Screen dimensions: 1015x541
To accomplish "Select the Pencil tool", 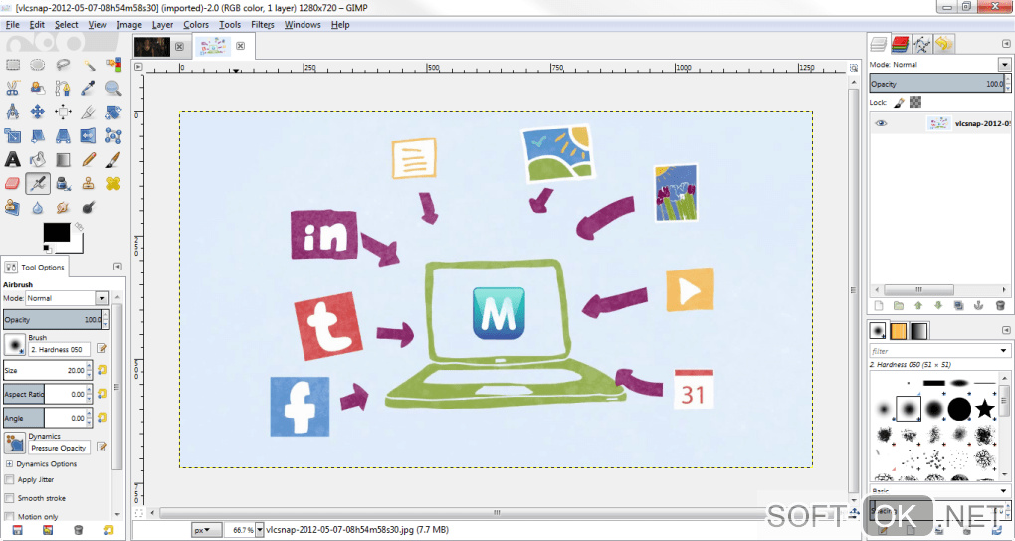I will point(89,159).
